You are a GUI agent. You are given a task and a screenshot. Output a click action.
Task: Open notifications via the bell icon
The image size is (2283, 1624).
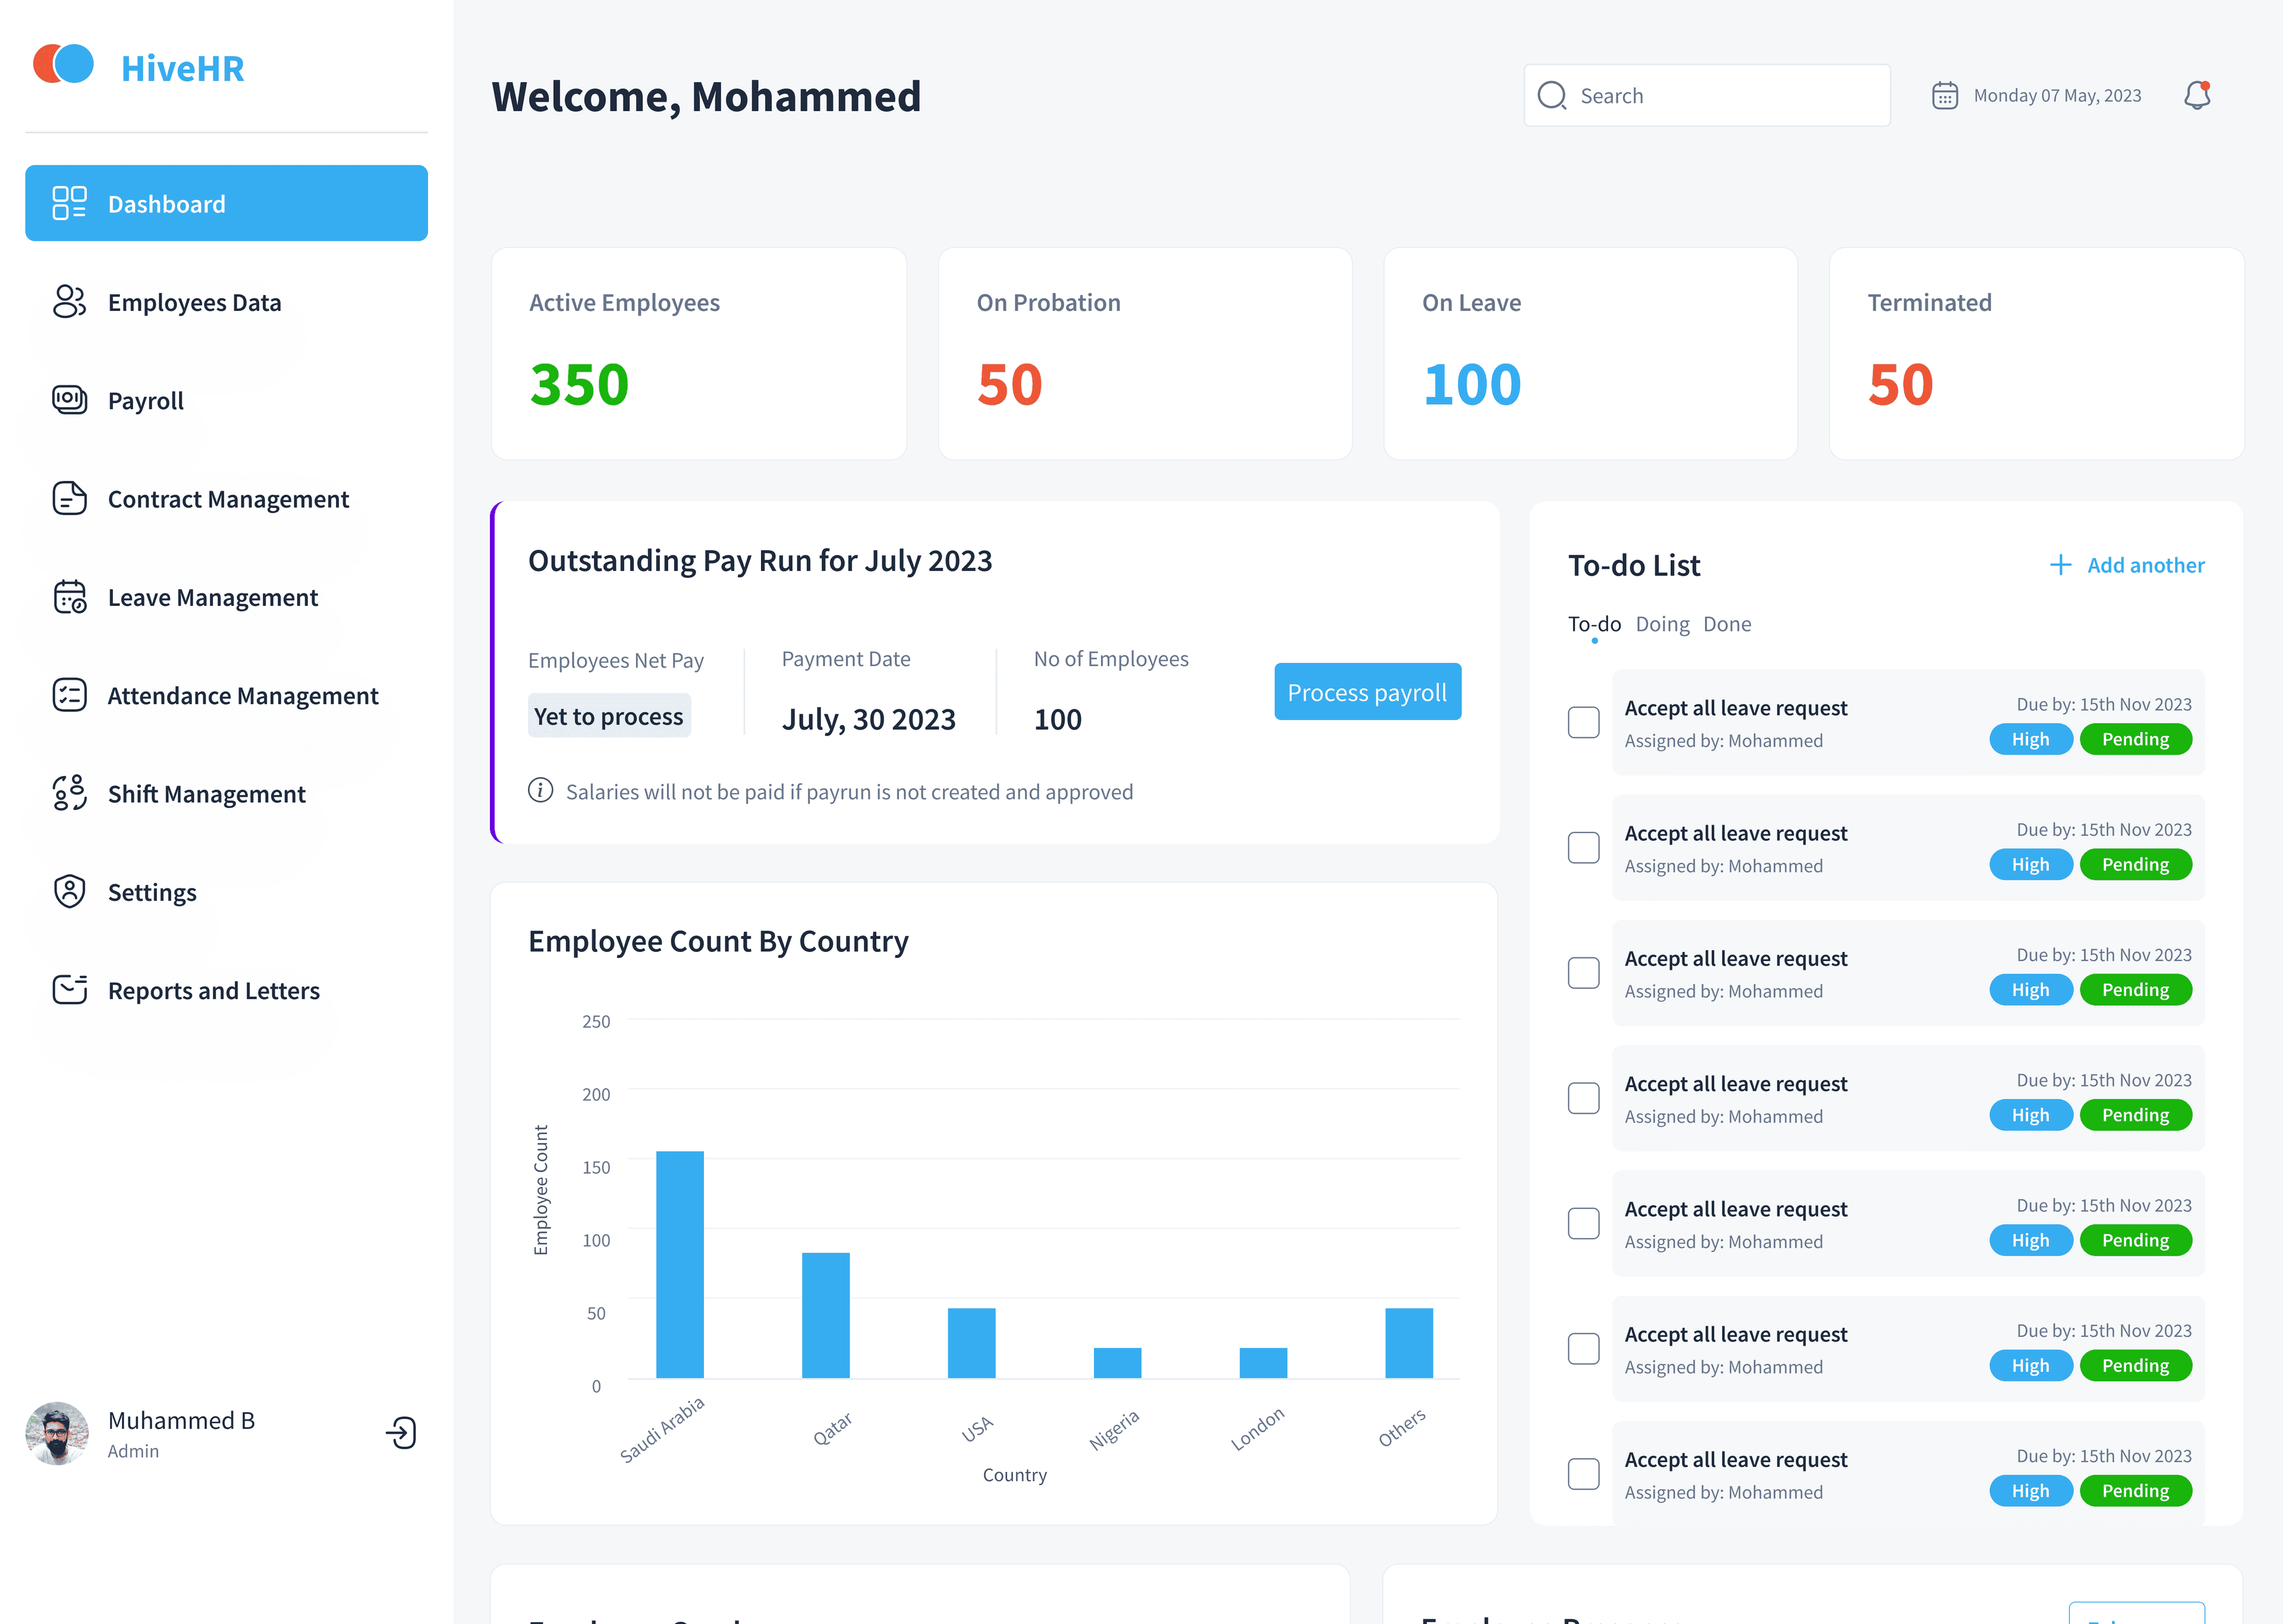pos(2196,95)
